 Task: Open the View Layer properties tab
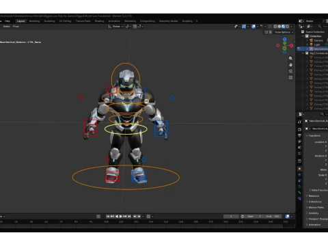pyautogui.click(x=299, y=141)
